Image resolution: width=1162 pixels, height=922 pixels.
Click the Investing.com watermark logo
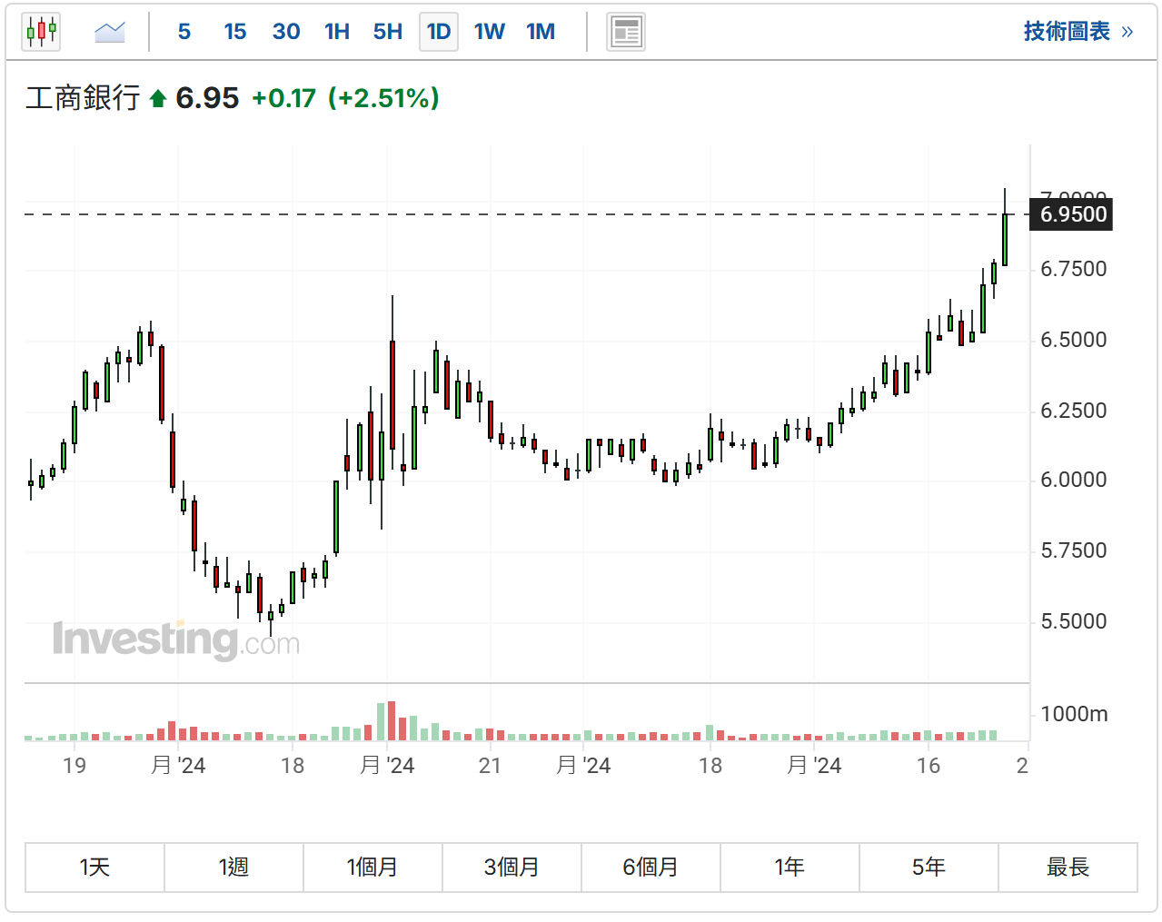pos(175,640)
